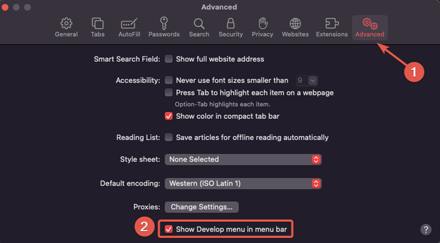This screenshot has width=440, height=243.
Task: Click the Change Settings button for Proxies
Action: (x=202, y=207)
